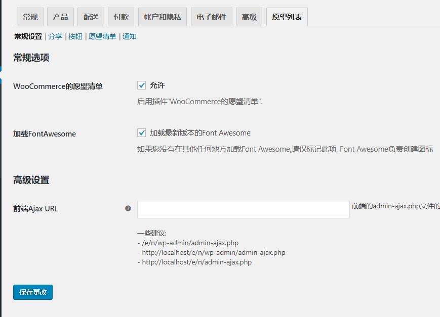Open the 分享 sub-section link
Viewport: 440px width, 317px height.
tap(55, 37)
